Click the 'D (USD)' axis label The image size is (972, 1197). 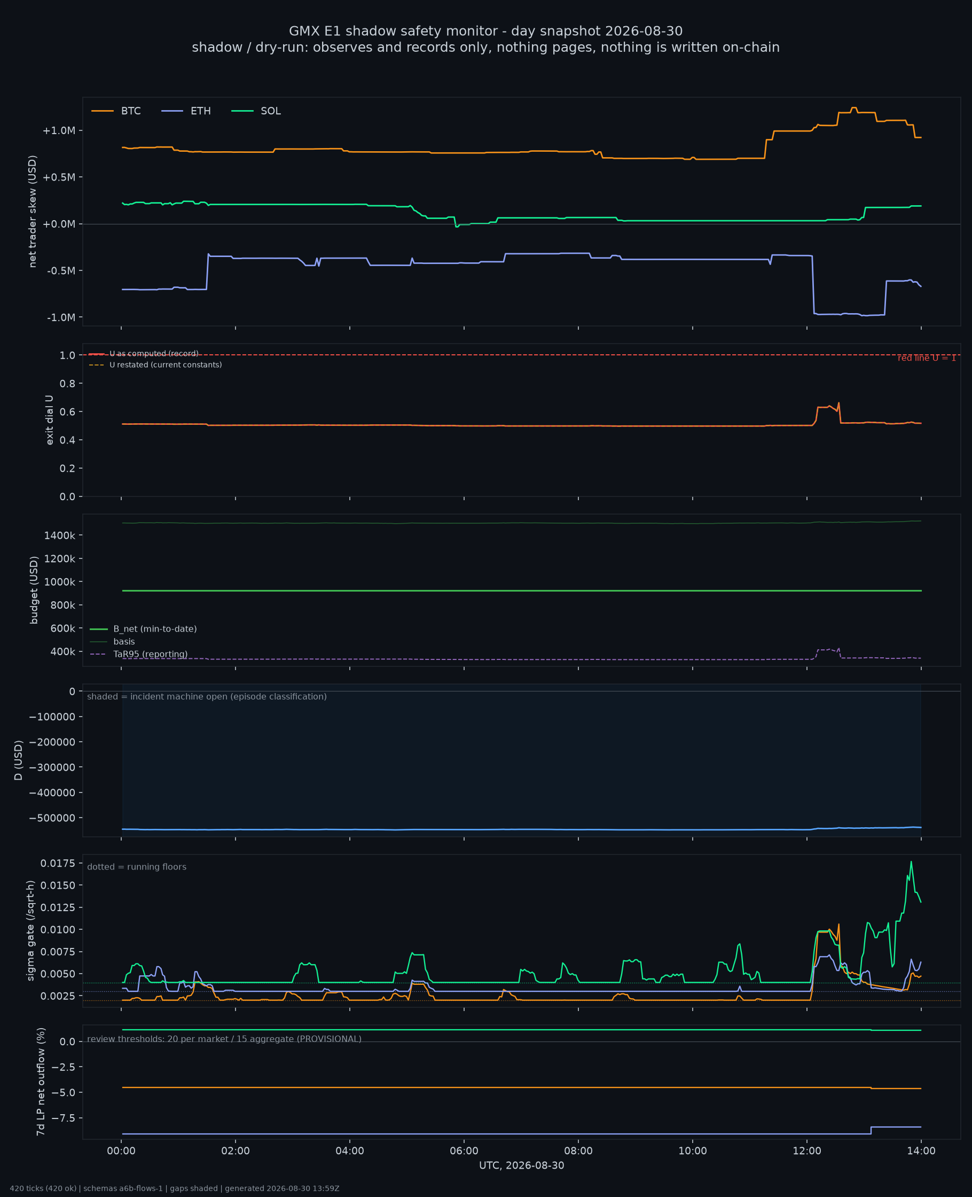19,760
